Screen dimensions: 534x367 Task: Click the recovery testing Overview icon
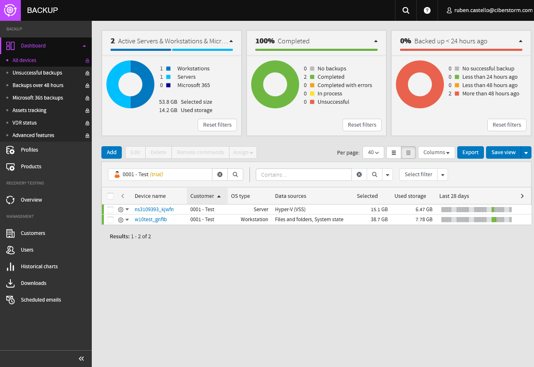[x=10, y=200]
